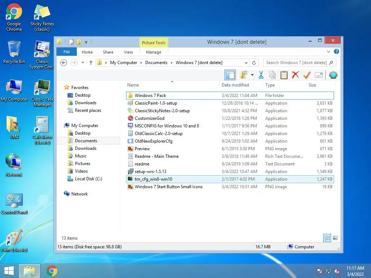Expand the breadcrumb arrow after Documents
Screen dimensions: 371x278
coord(171,63)
